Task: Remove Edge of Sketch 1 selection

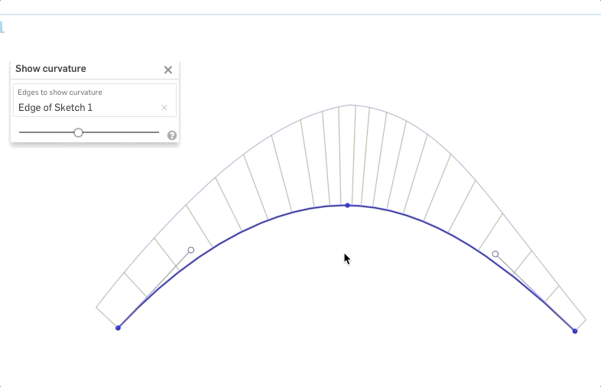Action: point(164,108)
